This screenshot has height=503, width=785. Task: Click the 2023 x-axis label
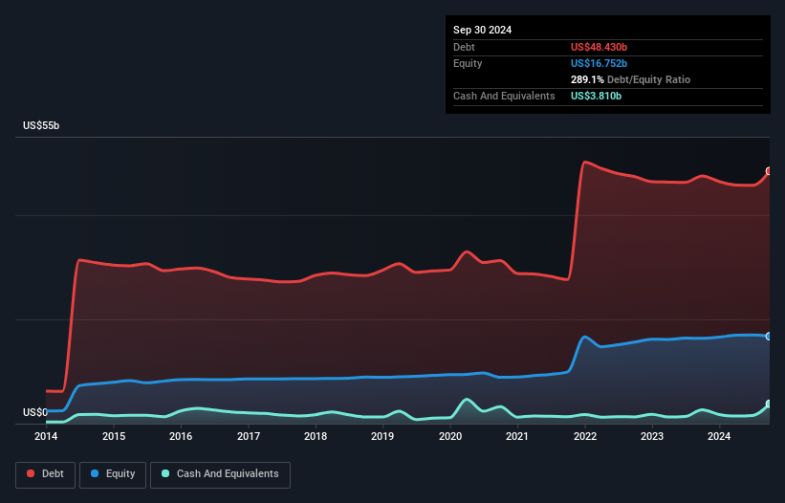(x=652, y=436)
